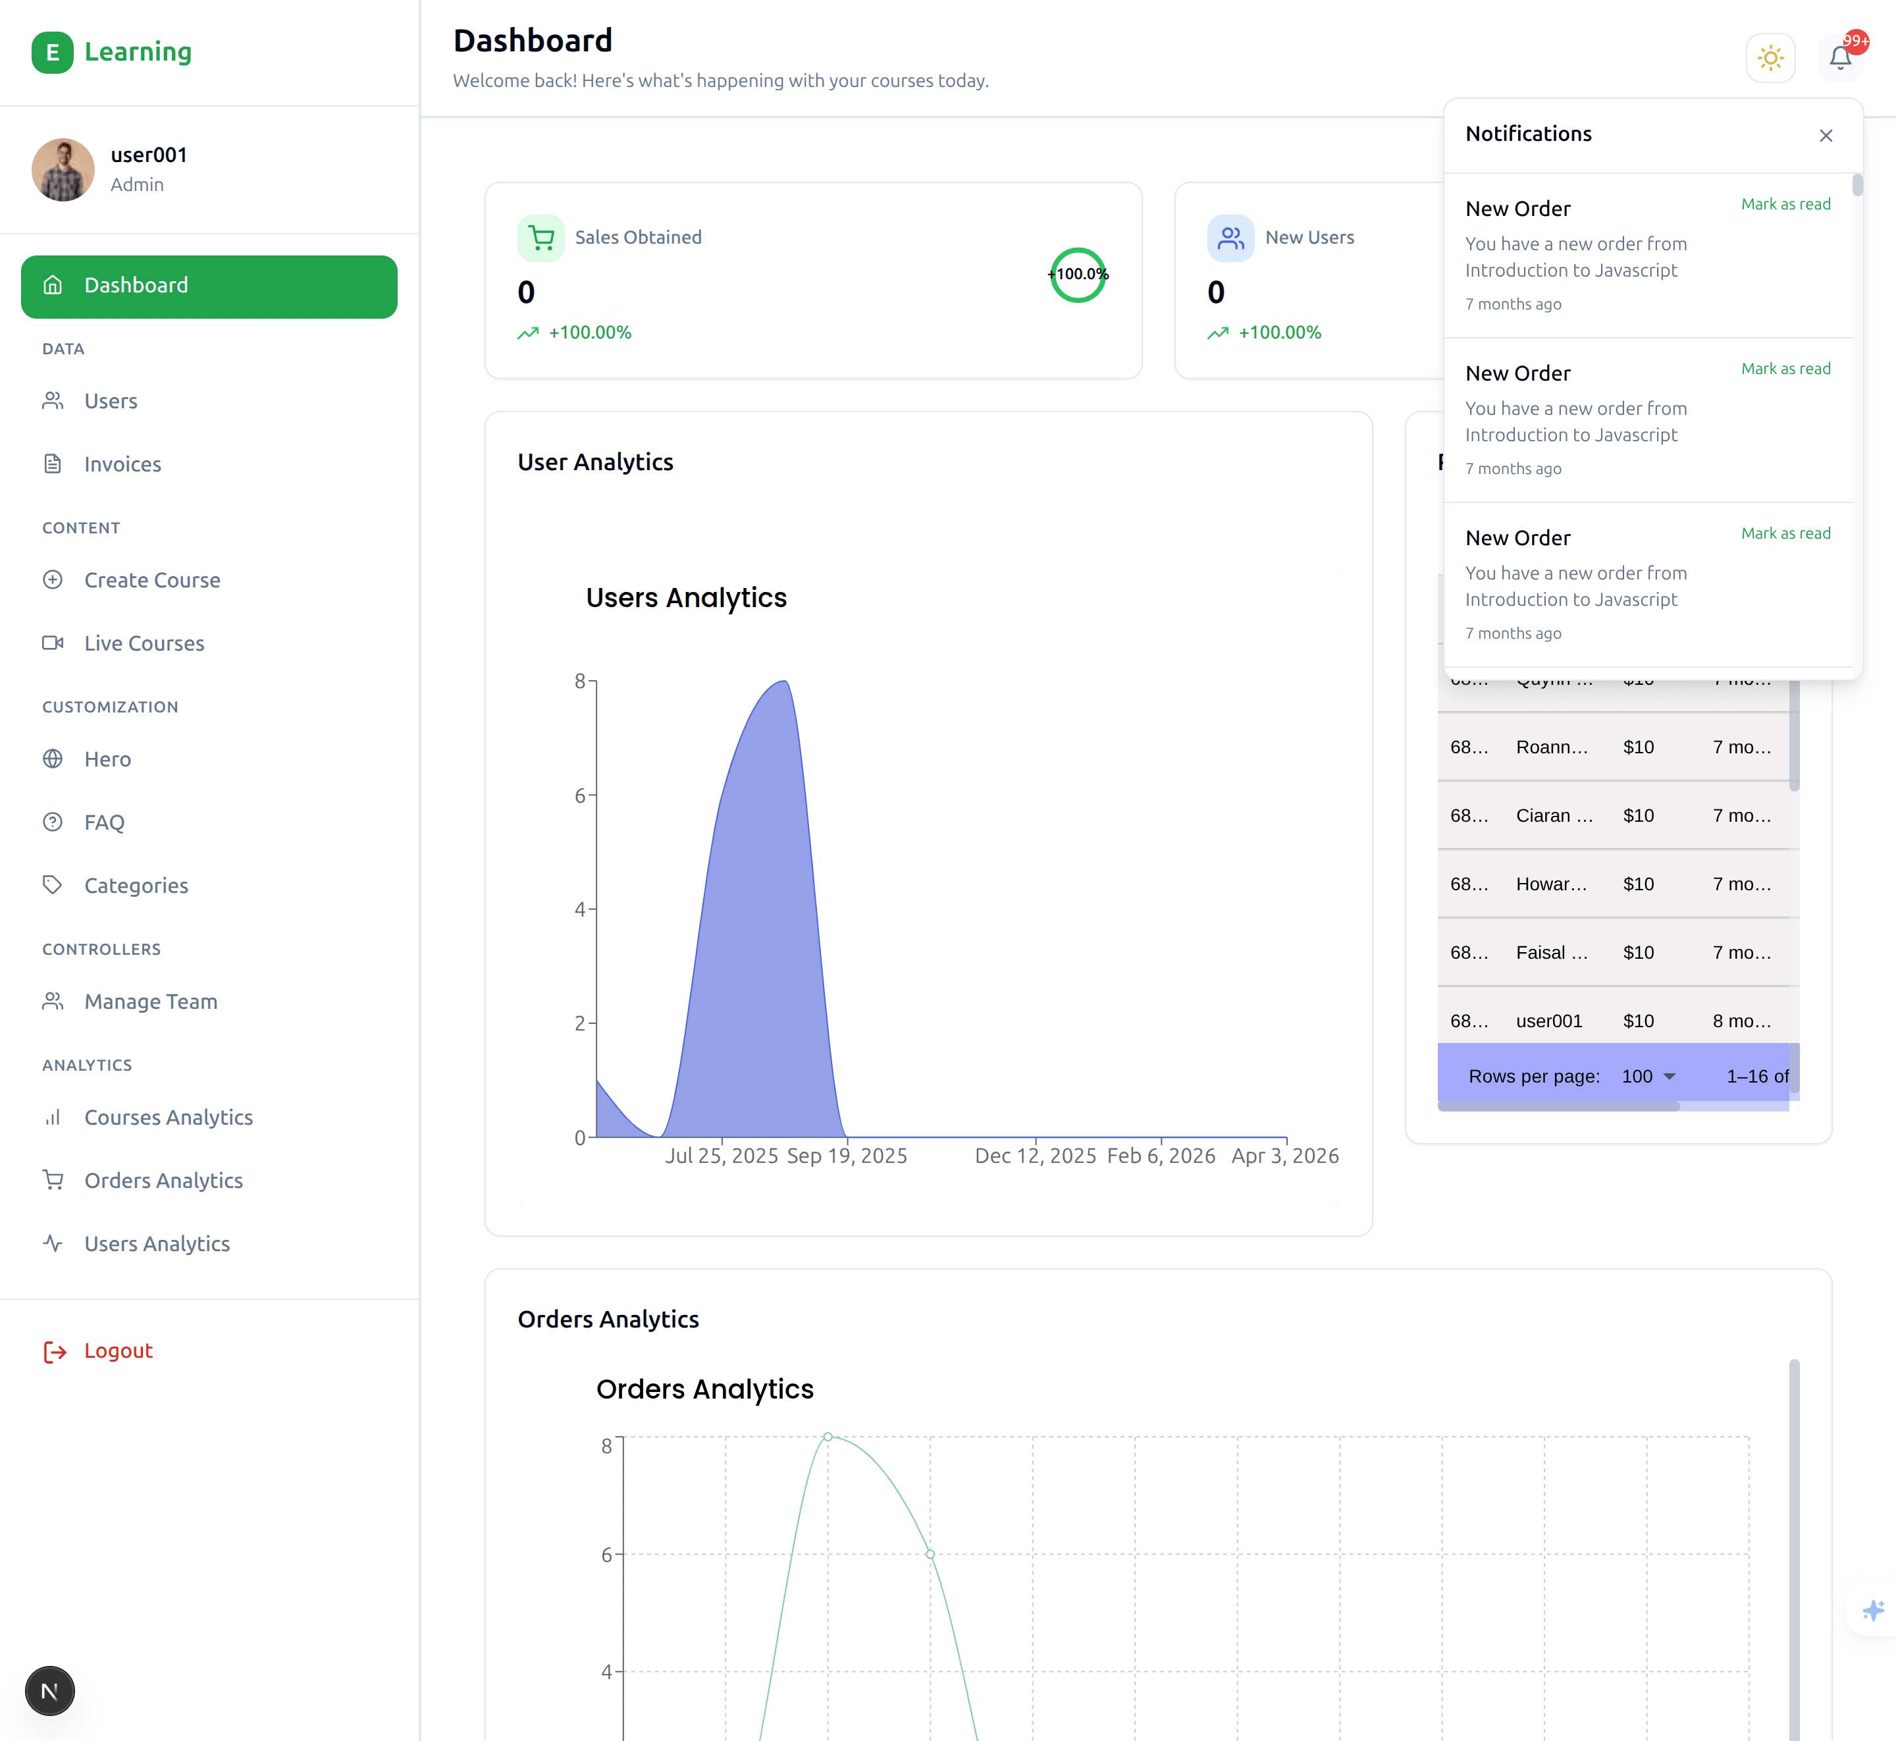The image size is (1896, 1741).
Task: Click the notification bell icon
Action: (x=1839, y=59)
